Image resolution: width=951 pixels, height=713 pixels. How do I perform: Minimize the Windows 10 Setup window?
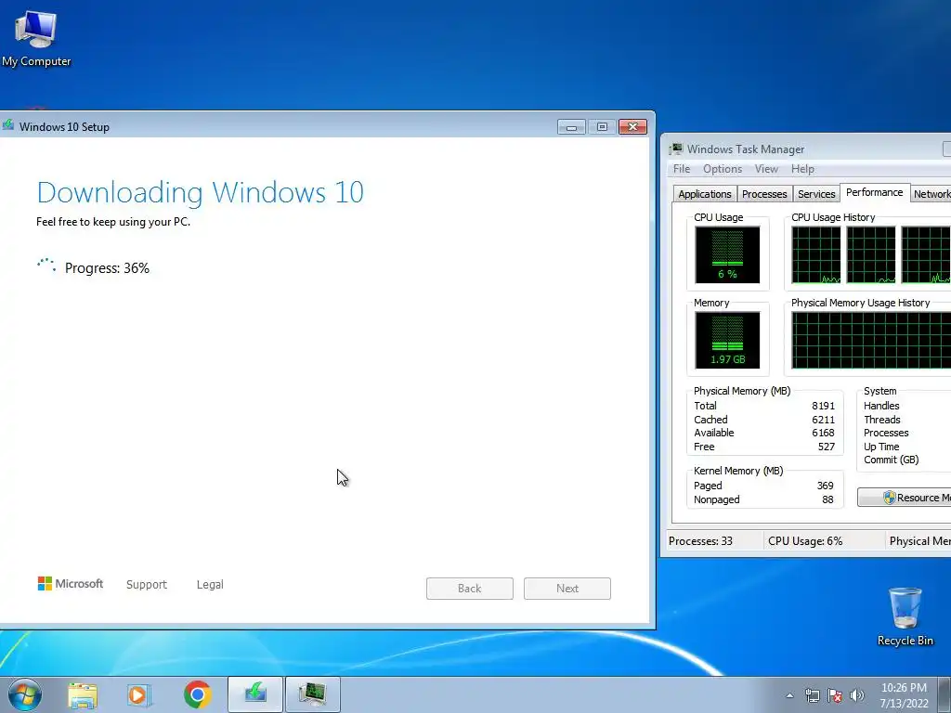click(x=571, y=126)
